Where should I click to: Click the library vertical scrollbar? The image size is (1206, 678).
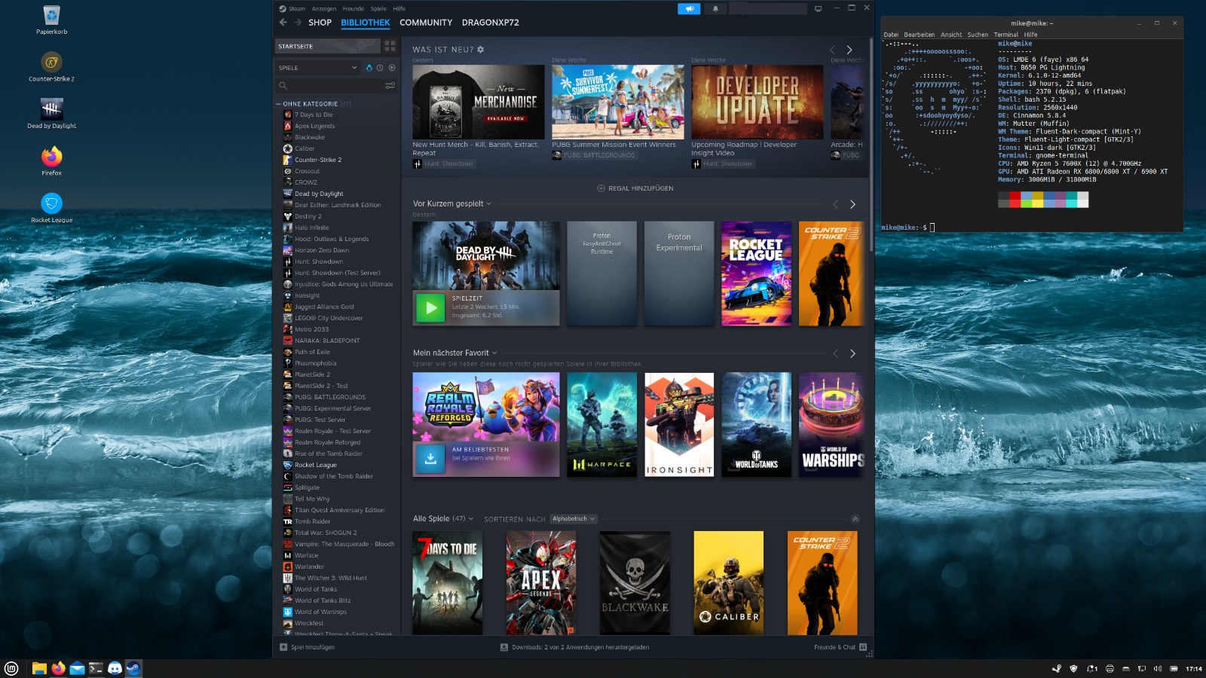point(871,143)
